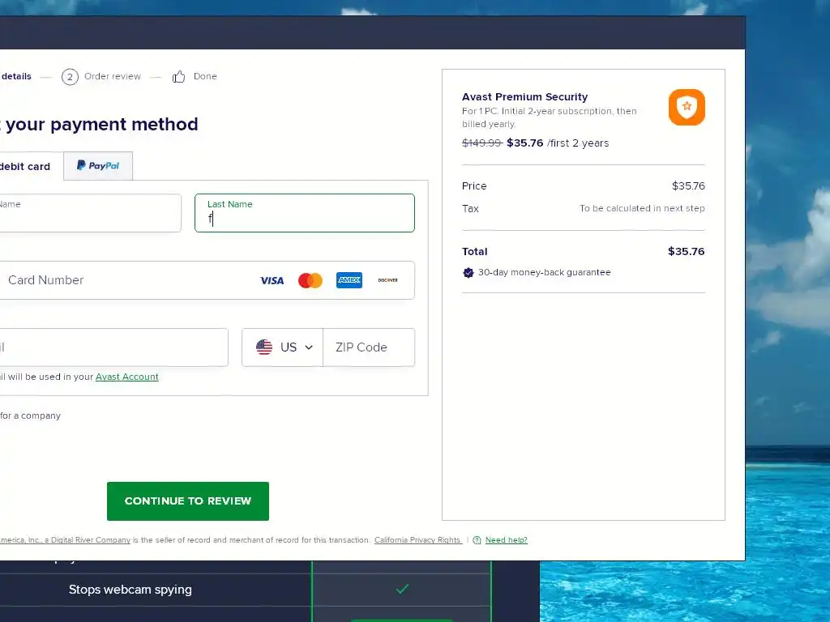Click the Visa card logo
Viewport: 830px width, 622px height.
coord(272,280)
